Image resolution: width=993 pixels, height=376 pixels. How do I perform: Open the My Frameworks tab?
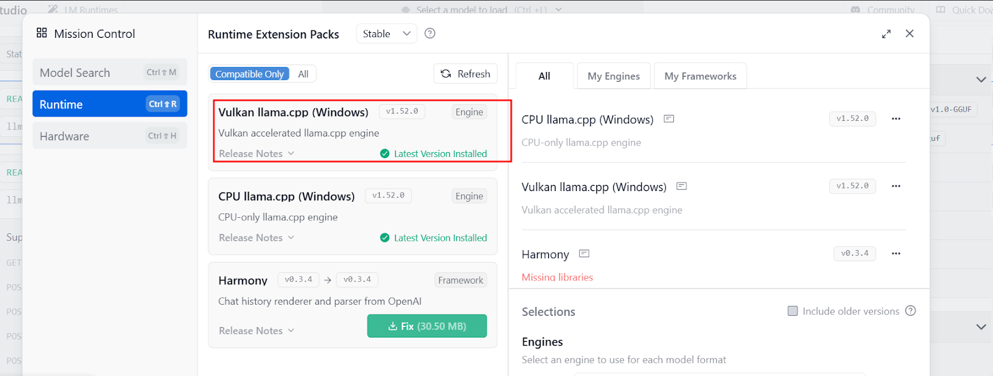700,76
